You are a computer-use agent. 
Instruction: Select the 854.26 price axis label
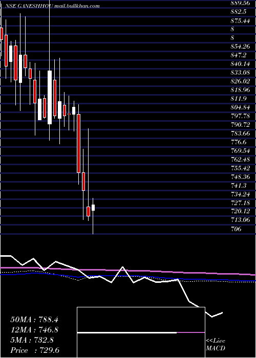pyautogui.click(x=241, y=47)
